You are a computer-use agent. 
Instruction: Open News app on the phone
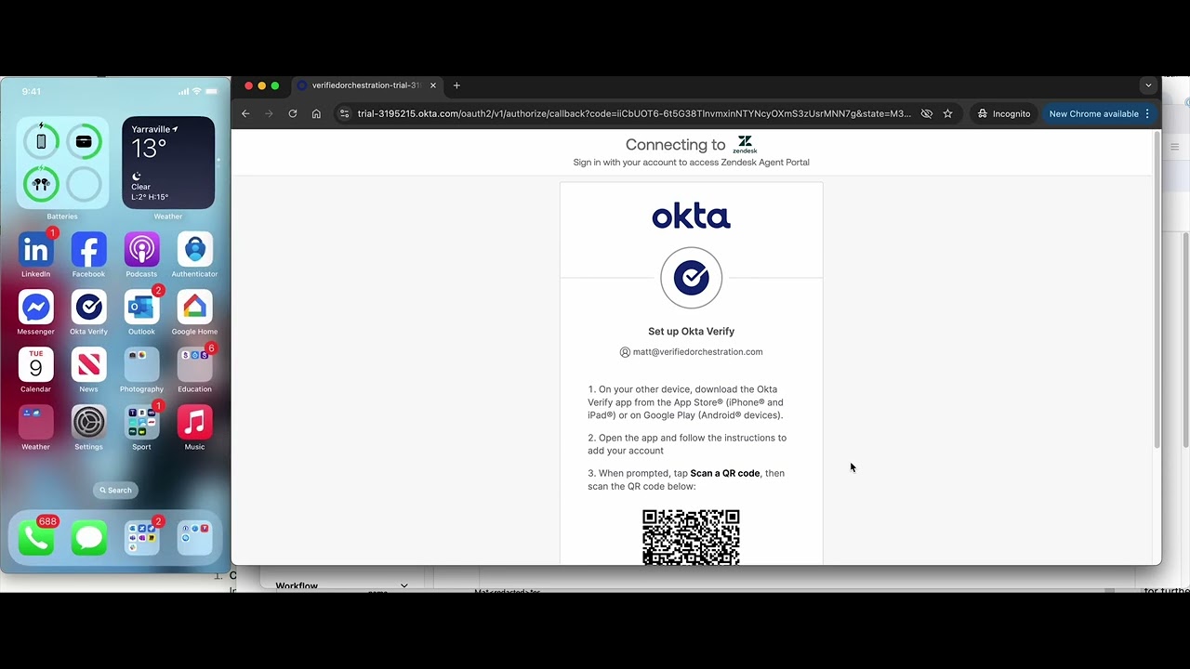pyautogui.click(x=88, y=365)
